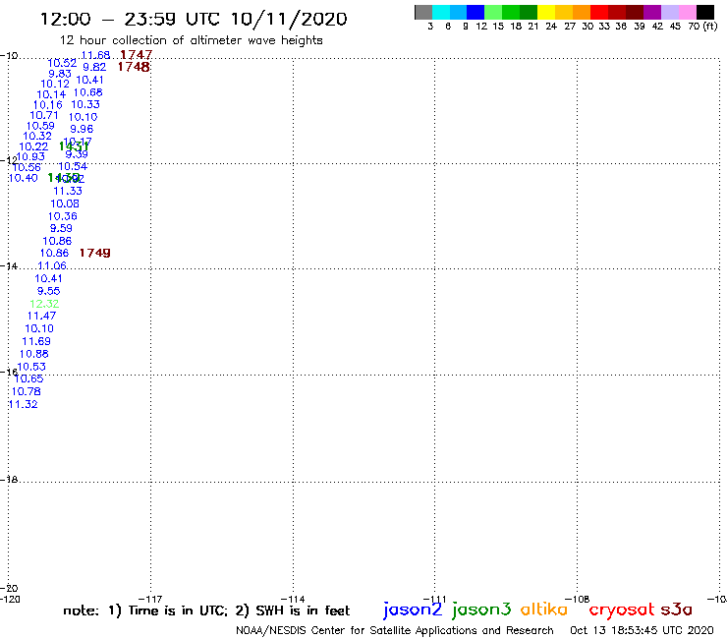
Task: Click wave height value 10.12
Action: [55, 84]
